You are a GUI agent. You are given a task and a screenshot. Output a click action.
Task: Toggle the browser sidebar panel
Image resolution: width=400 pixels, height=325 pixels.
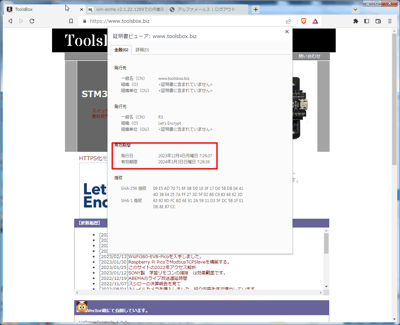[367, 21]
